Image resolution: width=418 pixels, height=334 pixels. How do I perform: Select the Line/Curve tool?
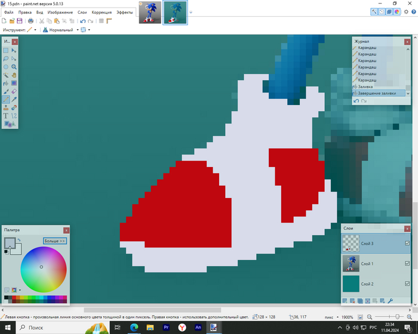(x=14, y=116)
